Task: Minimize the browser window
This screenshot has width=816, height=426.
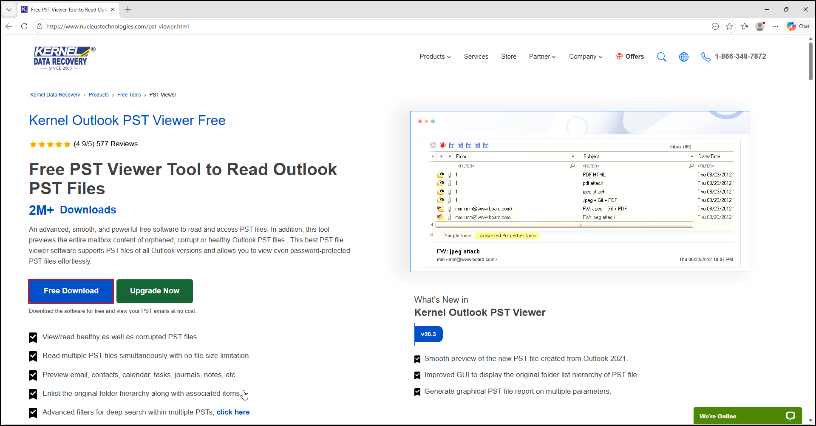Action: [767, 9]
